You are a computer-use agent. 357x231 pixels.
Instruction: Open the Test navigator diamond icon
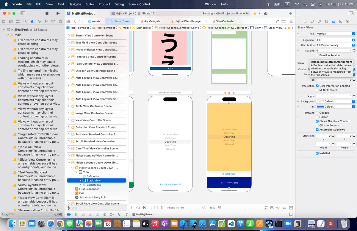[x=39, y=21]
